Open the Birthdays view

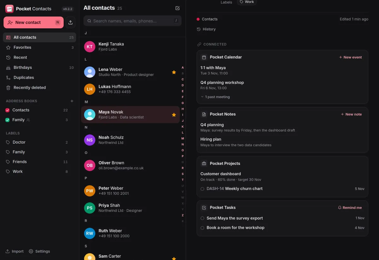click(x=39, y=67)
